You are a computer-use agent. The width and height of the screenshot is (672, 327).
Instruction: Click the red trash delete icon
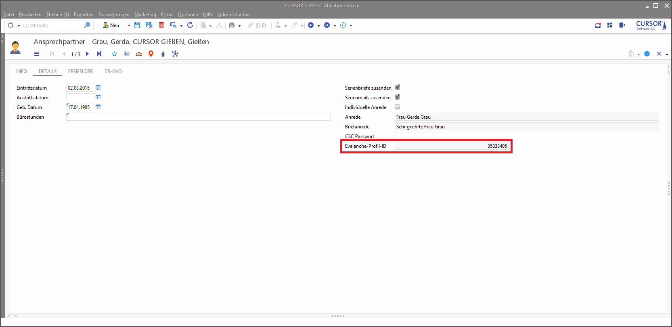(161, 25)
